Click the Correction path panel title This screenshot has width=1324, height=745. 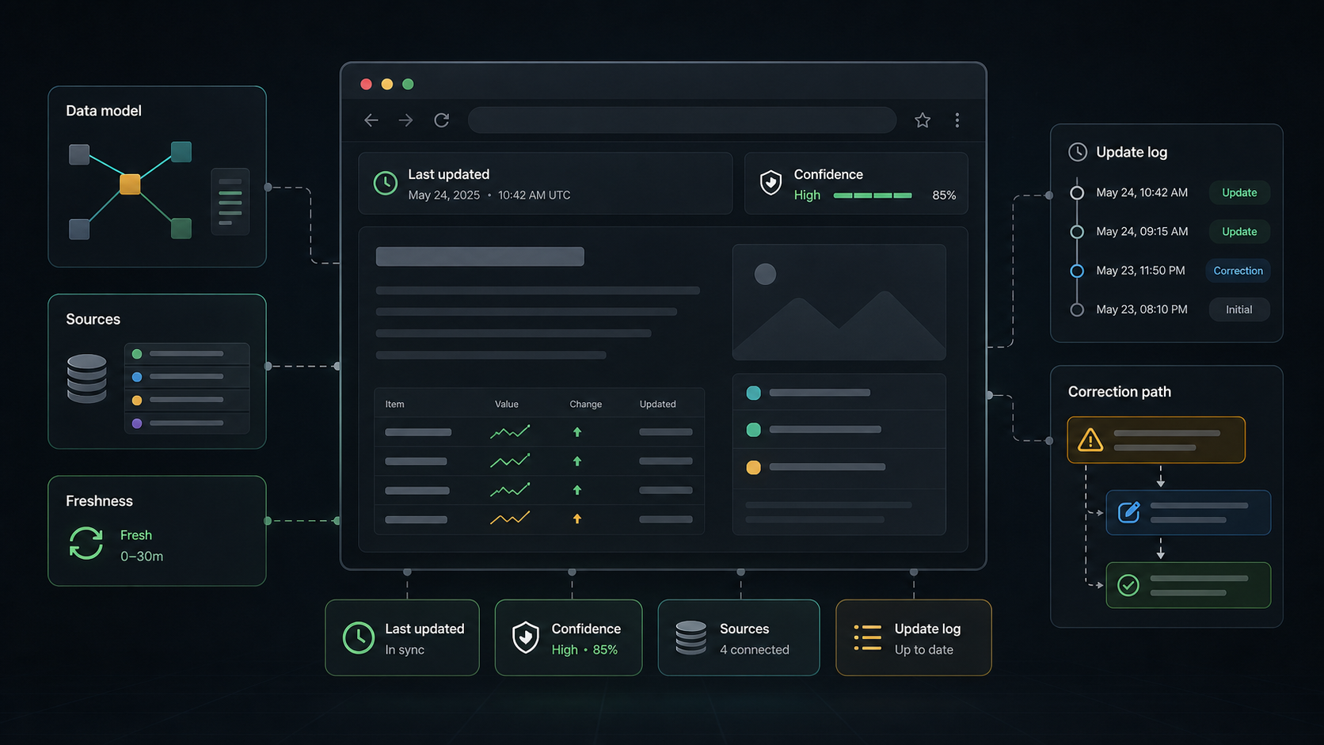[x=1120, y=392]
